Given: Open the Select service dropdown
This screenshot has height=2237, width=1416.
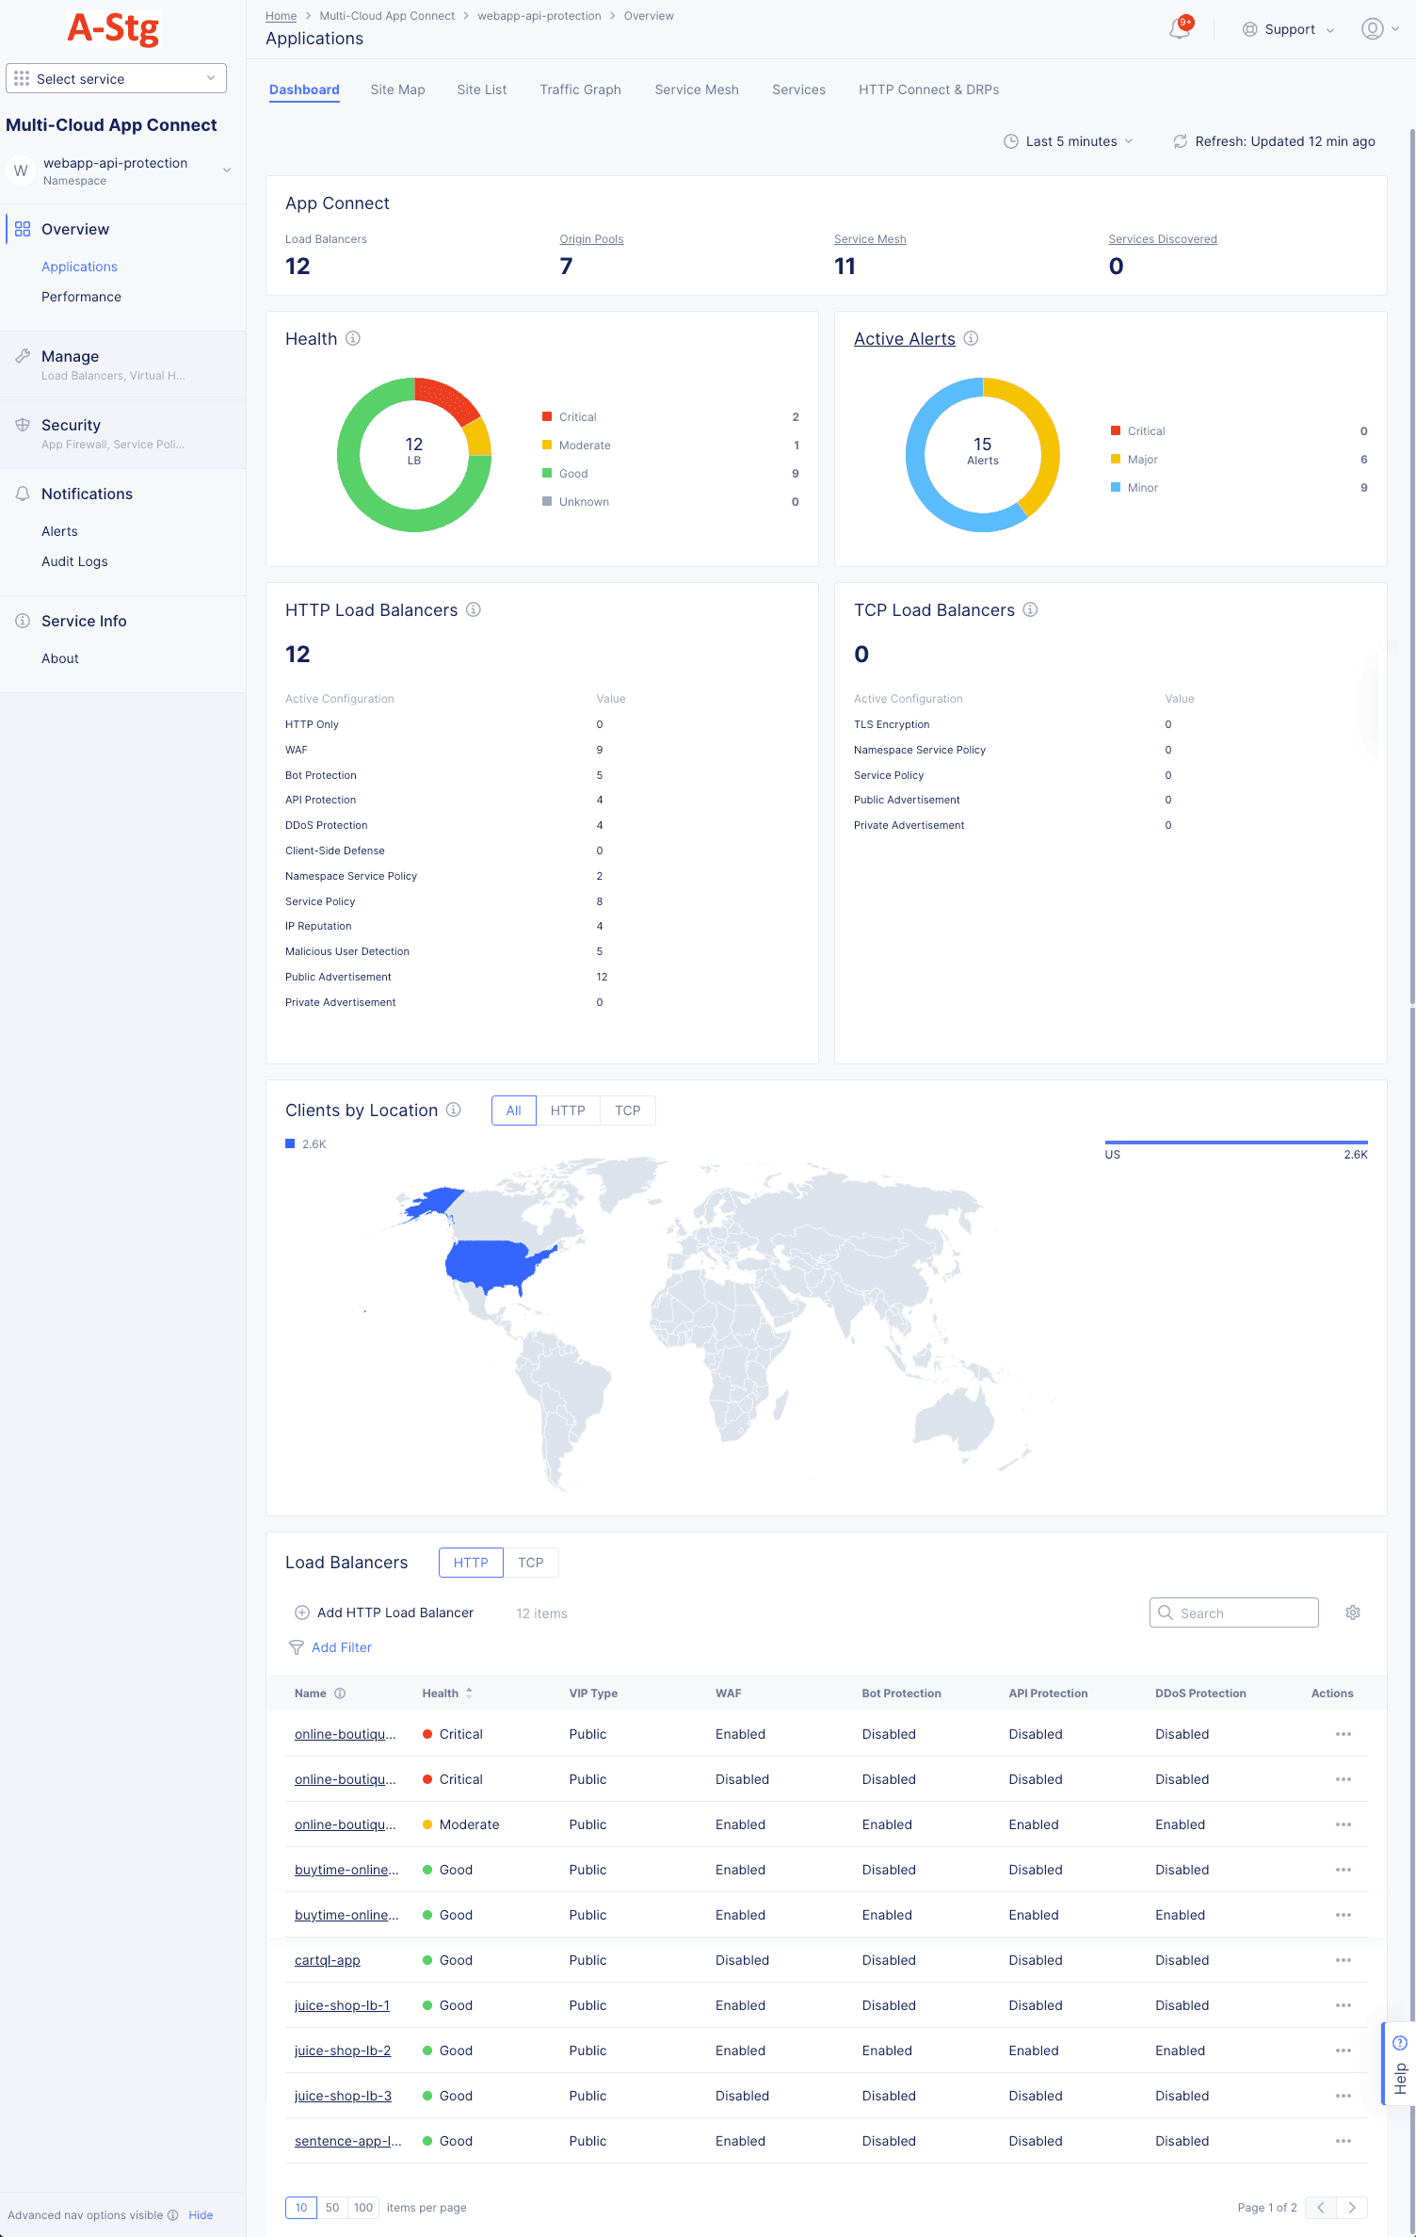Looking at the screenshot, I should coord(116,79).
